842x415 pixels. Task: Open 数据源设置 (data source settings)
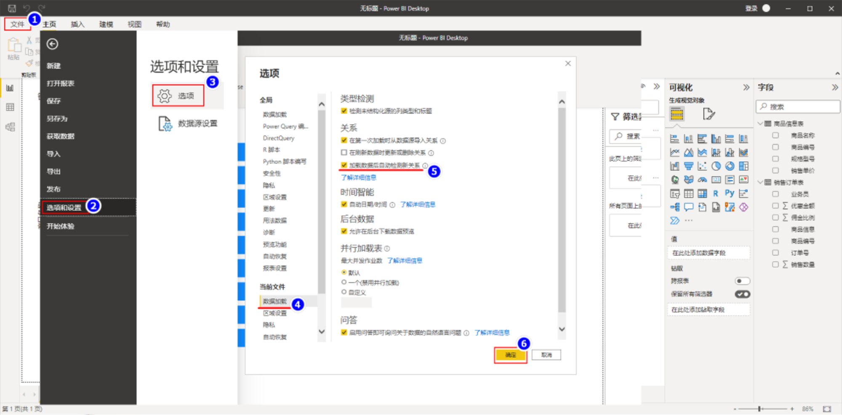[x=188, y=123]
